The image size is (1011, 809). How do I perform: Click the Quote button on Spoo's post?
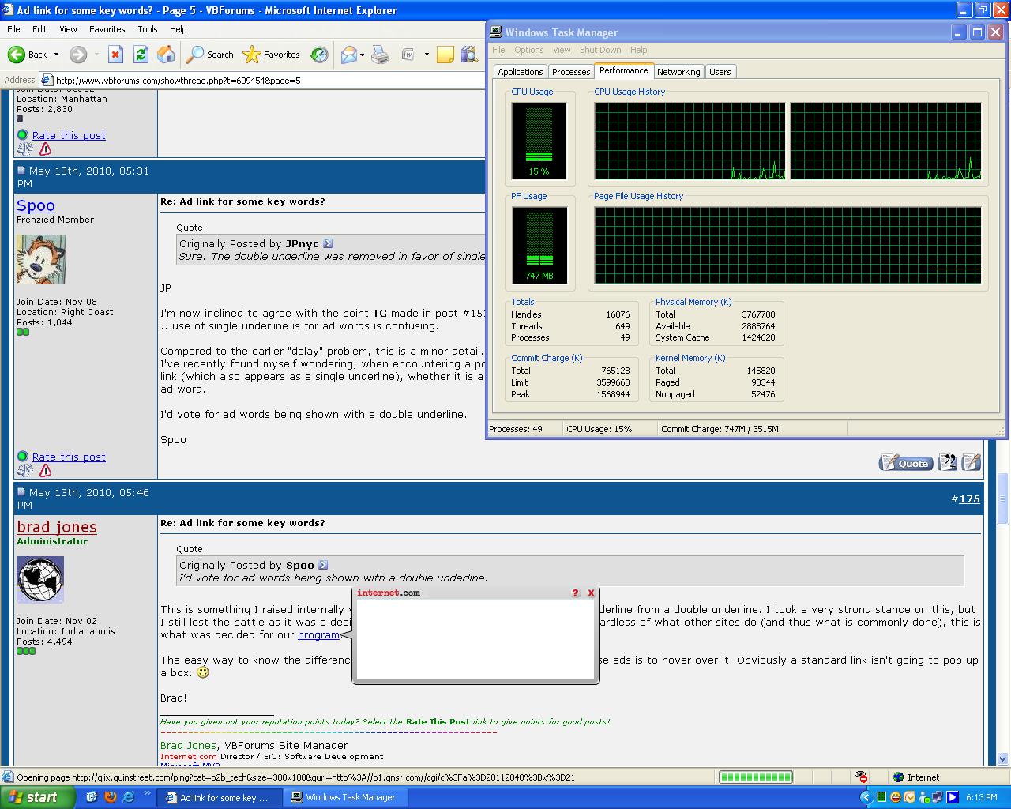906,463
